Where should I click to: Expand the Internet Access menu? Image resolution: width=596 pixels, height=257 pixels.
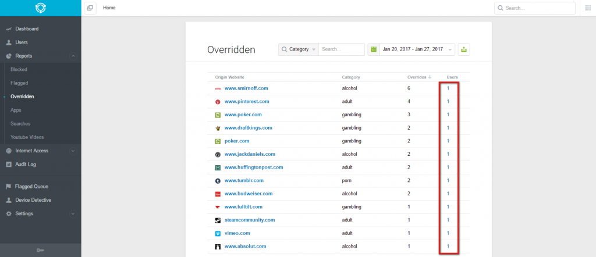click(x=73, y=151)
